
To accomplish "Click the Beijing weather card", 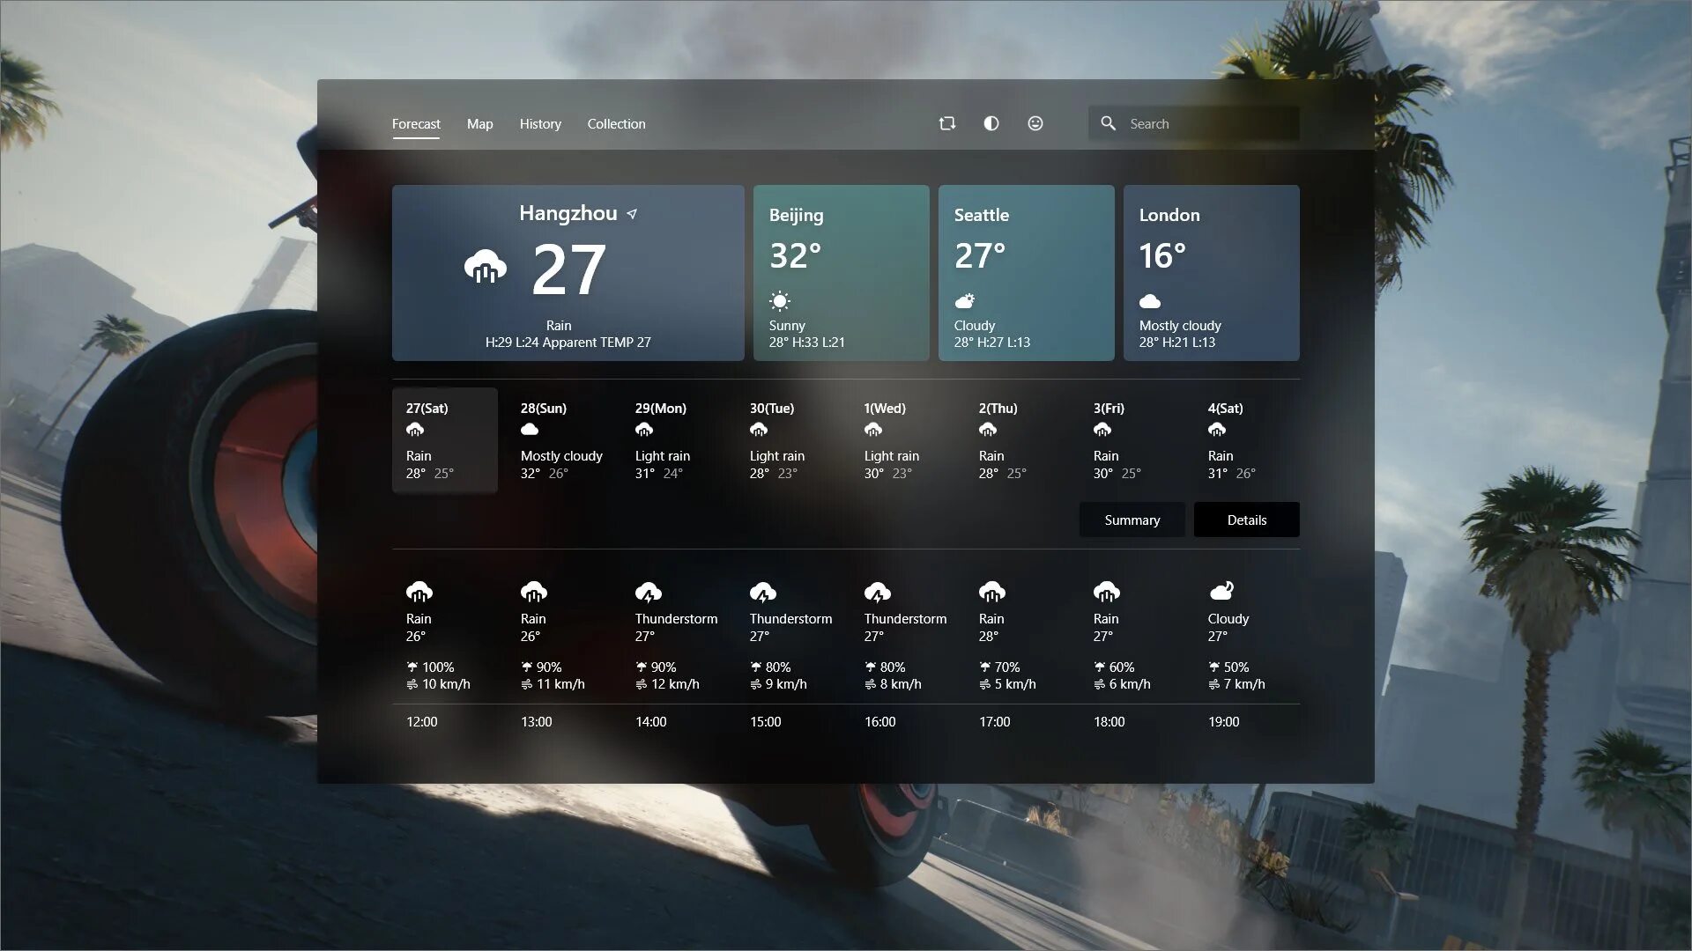I will coord(842,273).
